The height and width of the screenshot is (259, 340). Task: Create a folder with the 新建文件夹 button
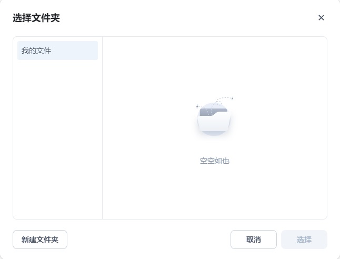(40, 240)
